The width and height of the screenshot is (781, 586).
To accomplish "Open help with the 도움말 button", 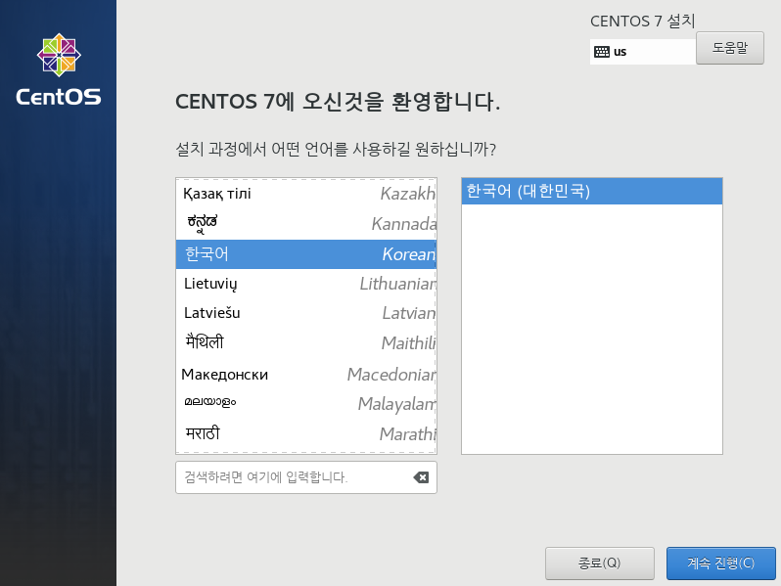I will pos(730,48).
